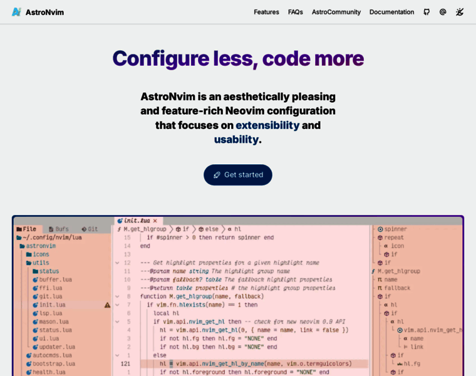Click the AstroNvim logo icon
This screenshot has height=376, width=476.
click(x=16, y=12)
